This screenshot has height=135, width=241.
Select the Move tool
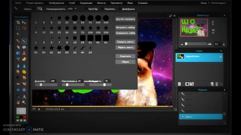click(x=24, y=22)
